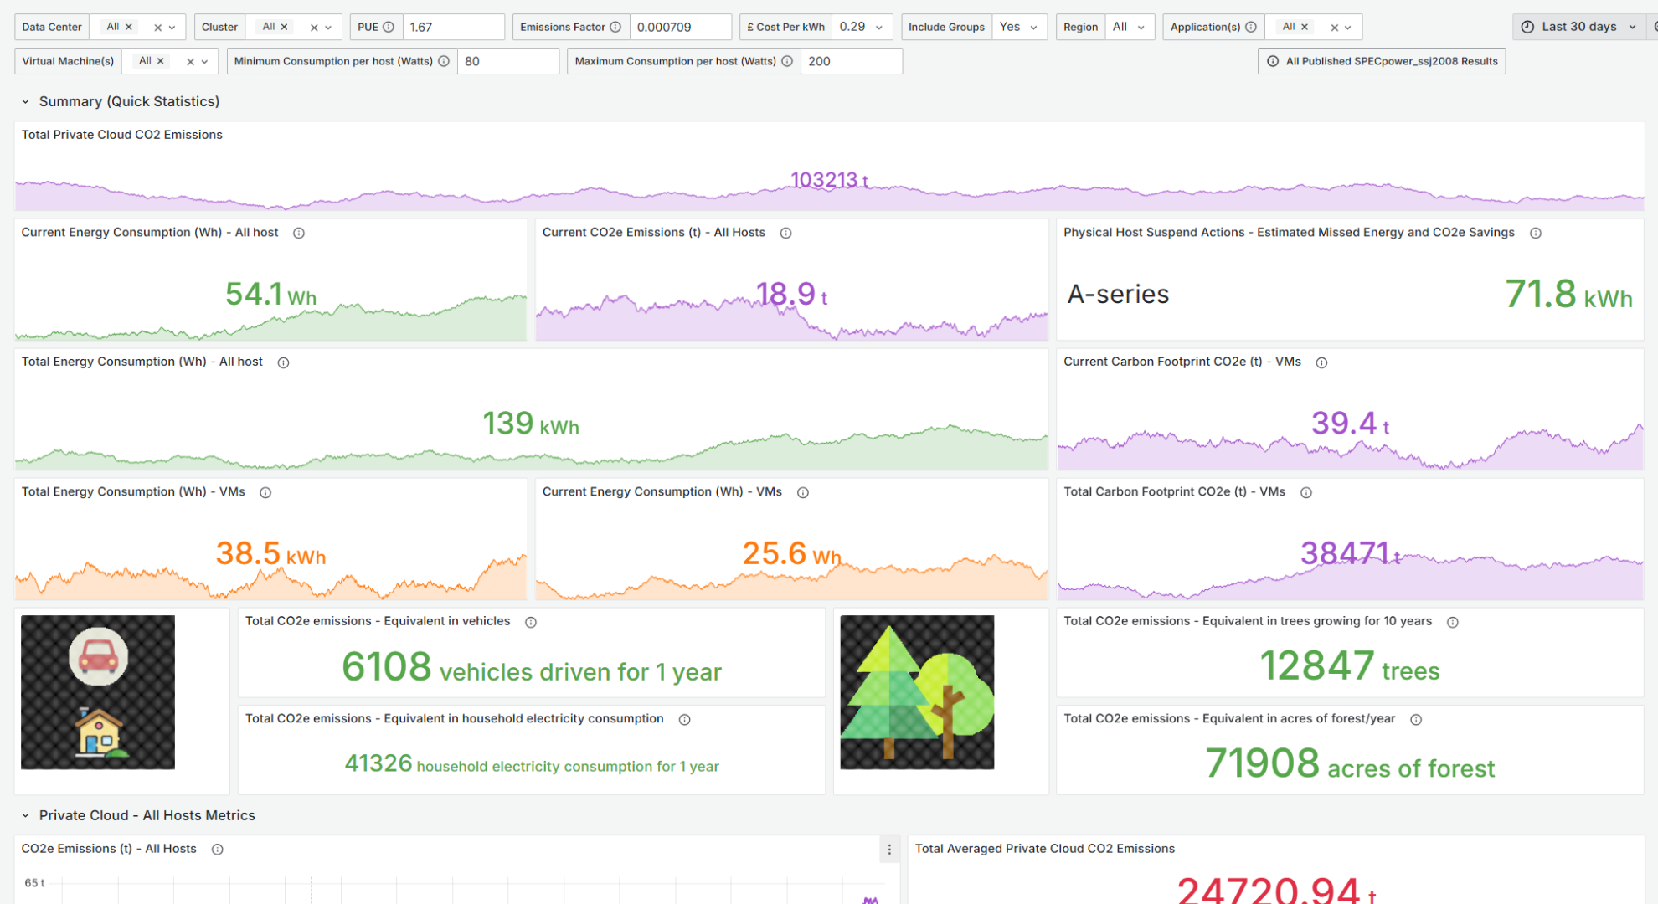Click info icon on vehicles equivalent panel

(x=531, y=622)
